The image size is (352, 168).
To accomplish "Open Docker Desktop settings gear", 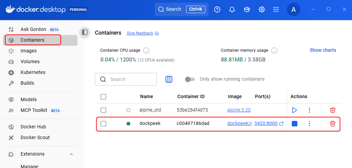I will tap(262, 9).
